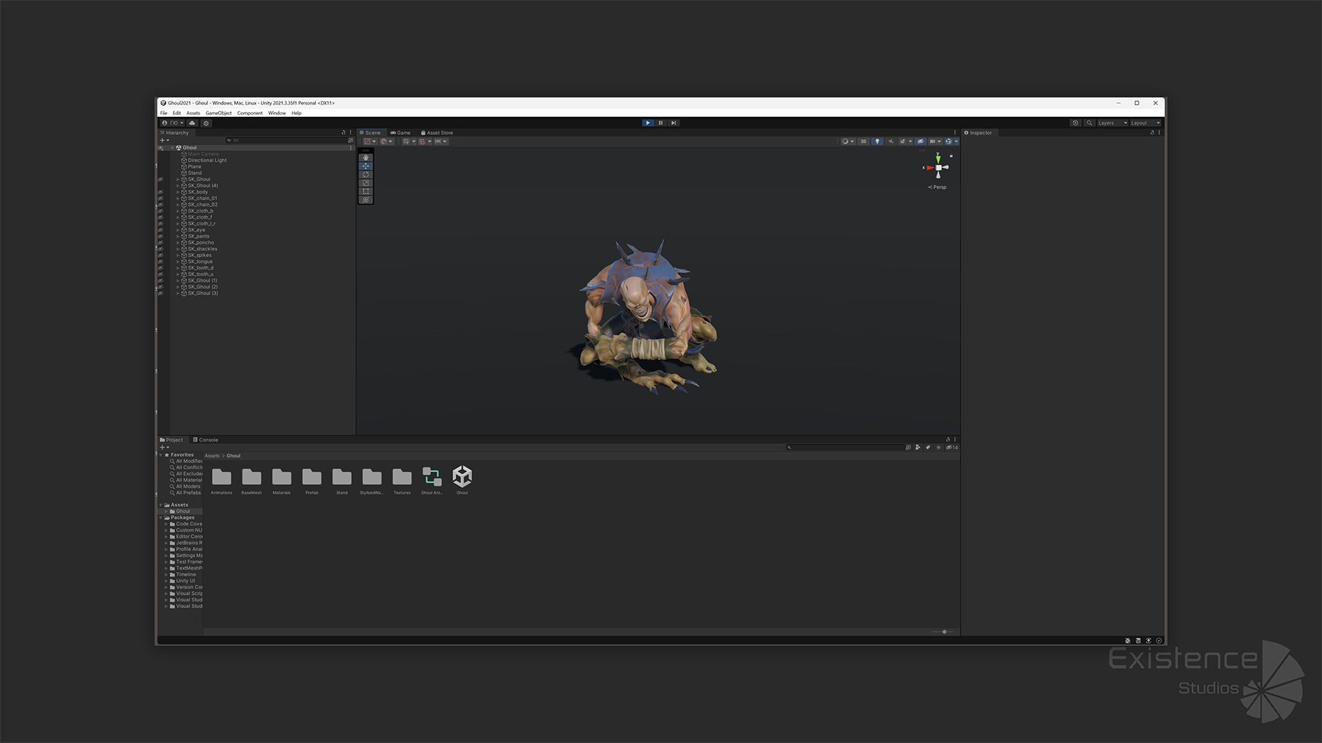Toggle scene audio mute icon

(891, 142)
